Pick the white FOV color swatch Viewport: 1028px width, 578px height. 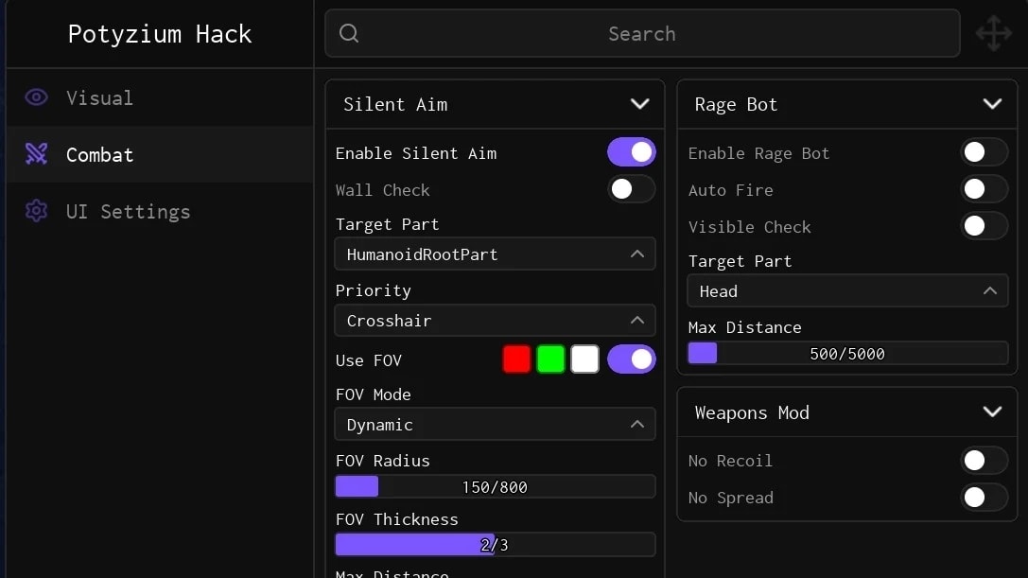(584, 359)
